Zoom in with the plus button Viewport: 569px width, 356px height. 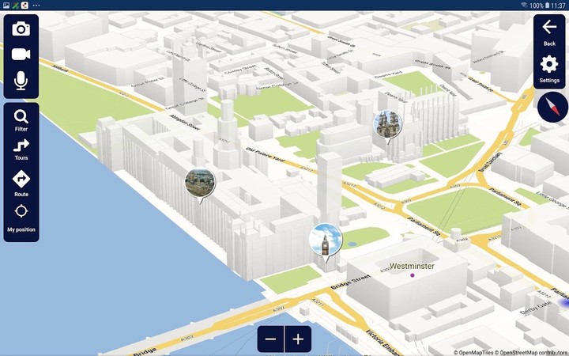(298, 339)
